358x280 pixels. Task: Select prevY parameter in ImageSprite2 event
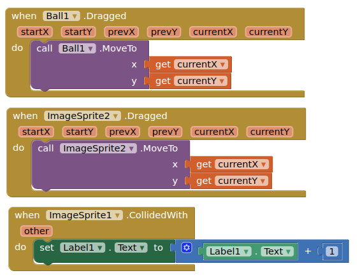click(x=165, y=132)
